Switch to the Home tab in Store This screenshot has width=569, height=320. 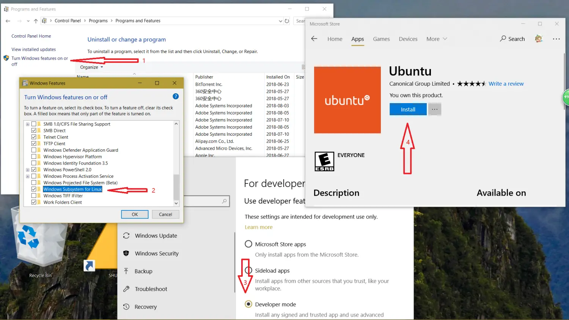(335, 39)
